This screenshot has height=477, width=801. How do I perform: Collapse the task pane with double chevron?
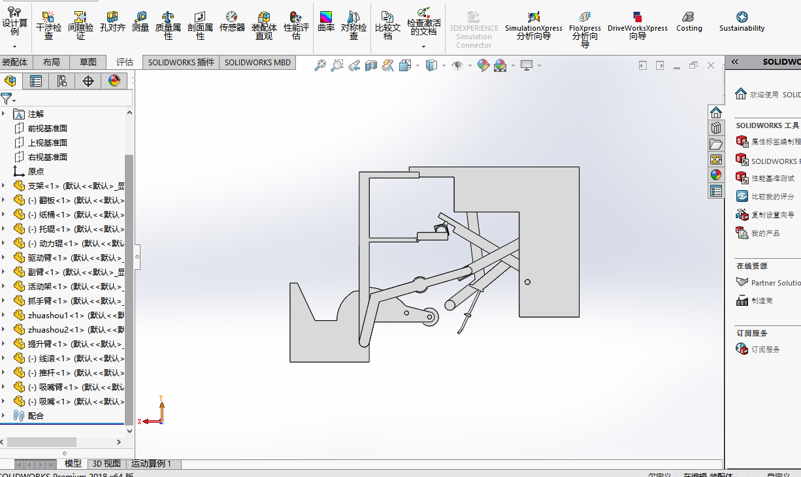[734, 62]
